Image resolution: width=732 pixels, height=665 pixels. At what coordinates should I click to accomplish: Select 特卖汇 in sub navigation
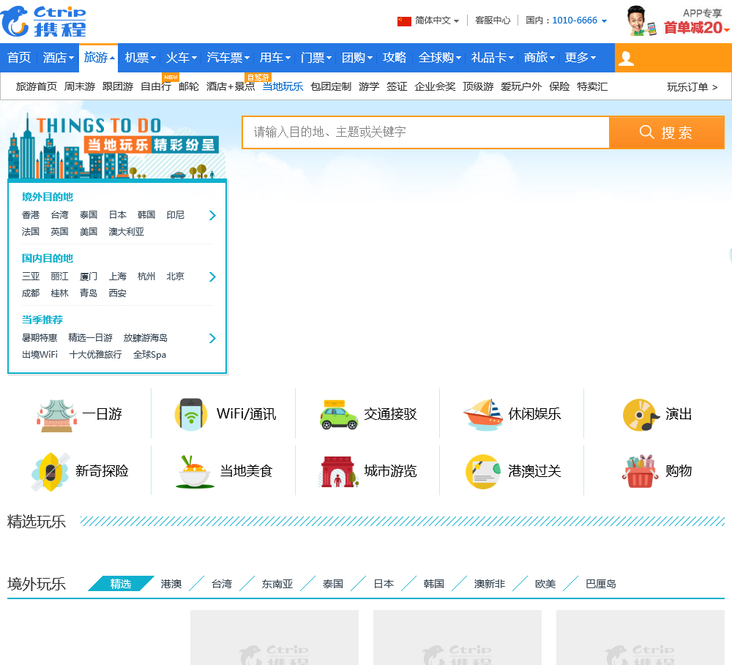coord(592,87)
